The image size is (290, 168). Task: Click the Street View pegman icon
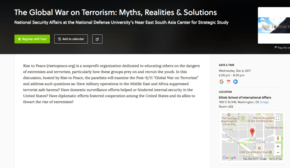coord(278,138)
